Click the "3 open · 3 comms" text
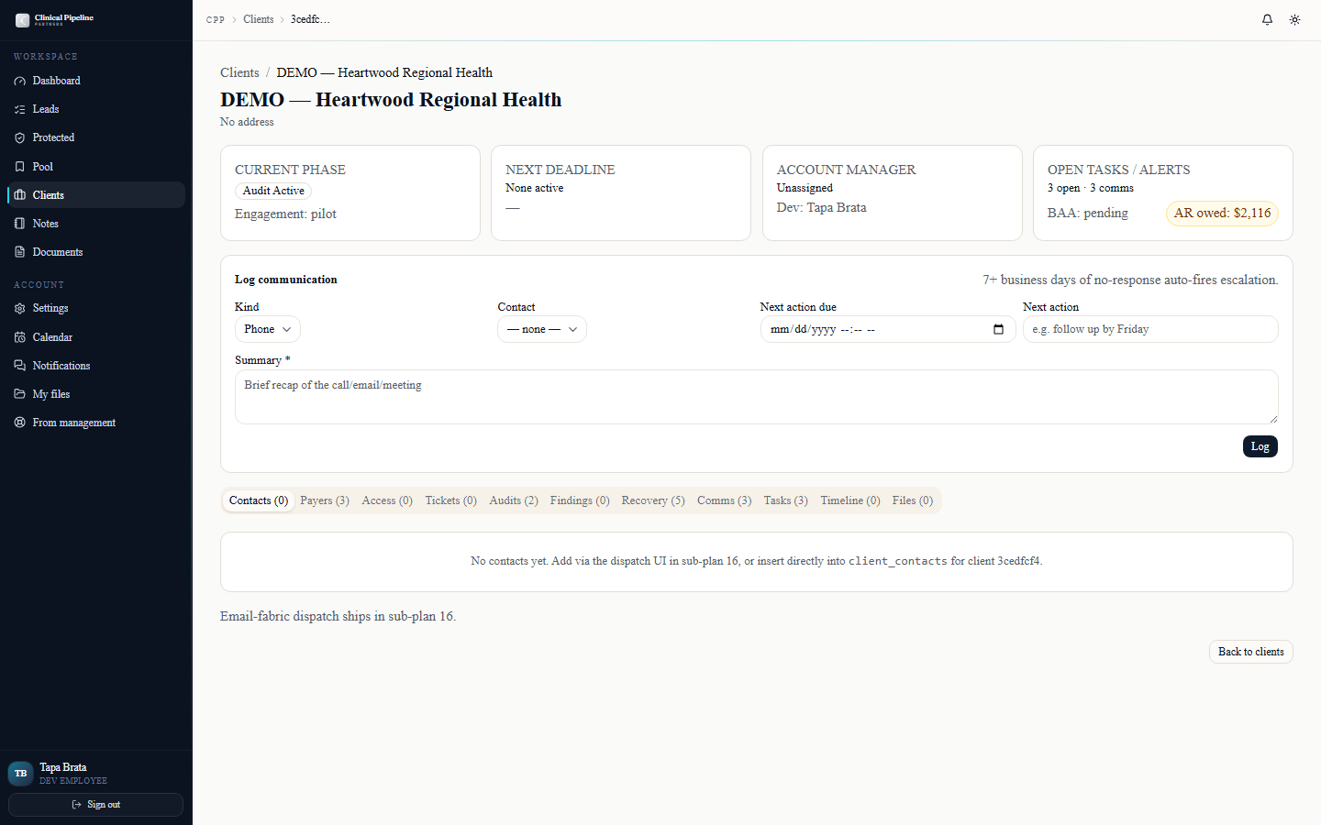1321x825 pixels. pyautogui.click(x=1091, y=188)
